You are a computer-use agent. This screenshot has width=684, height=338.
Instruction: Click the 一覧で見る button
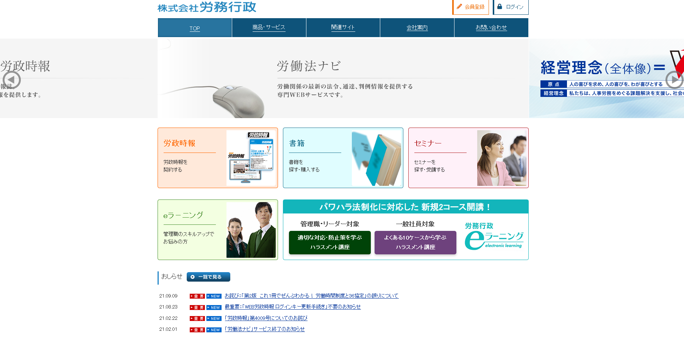[208, 277]
